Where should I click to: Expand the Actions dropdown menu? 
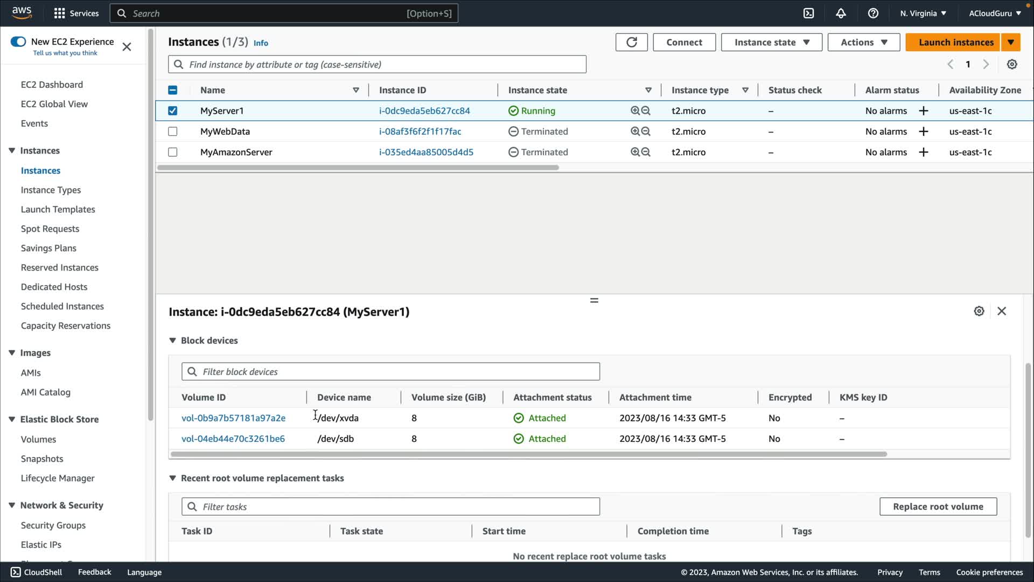click(x=863, y=42)
